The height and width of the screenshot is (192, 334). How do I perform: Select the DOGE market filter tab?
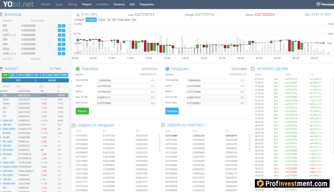[27, 75]
